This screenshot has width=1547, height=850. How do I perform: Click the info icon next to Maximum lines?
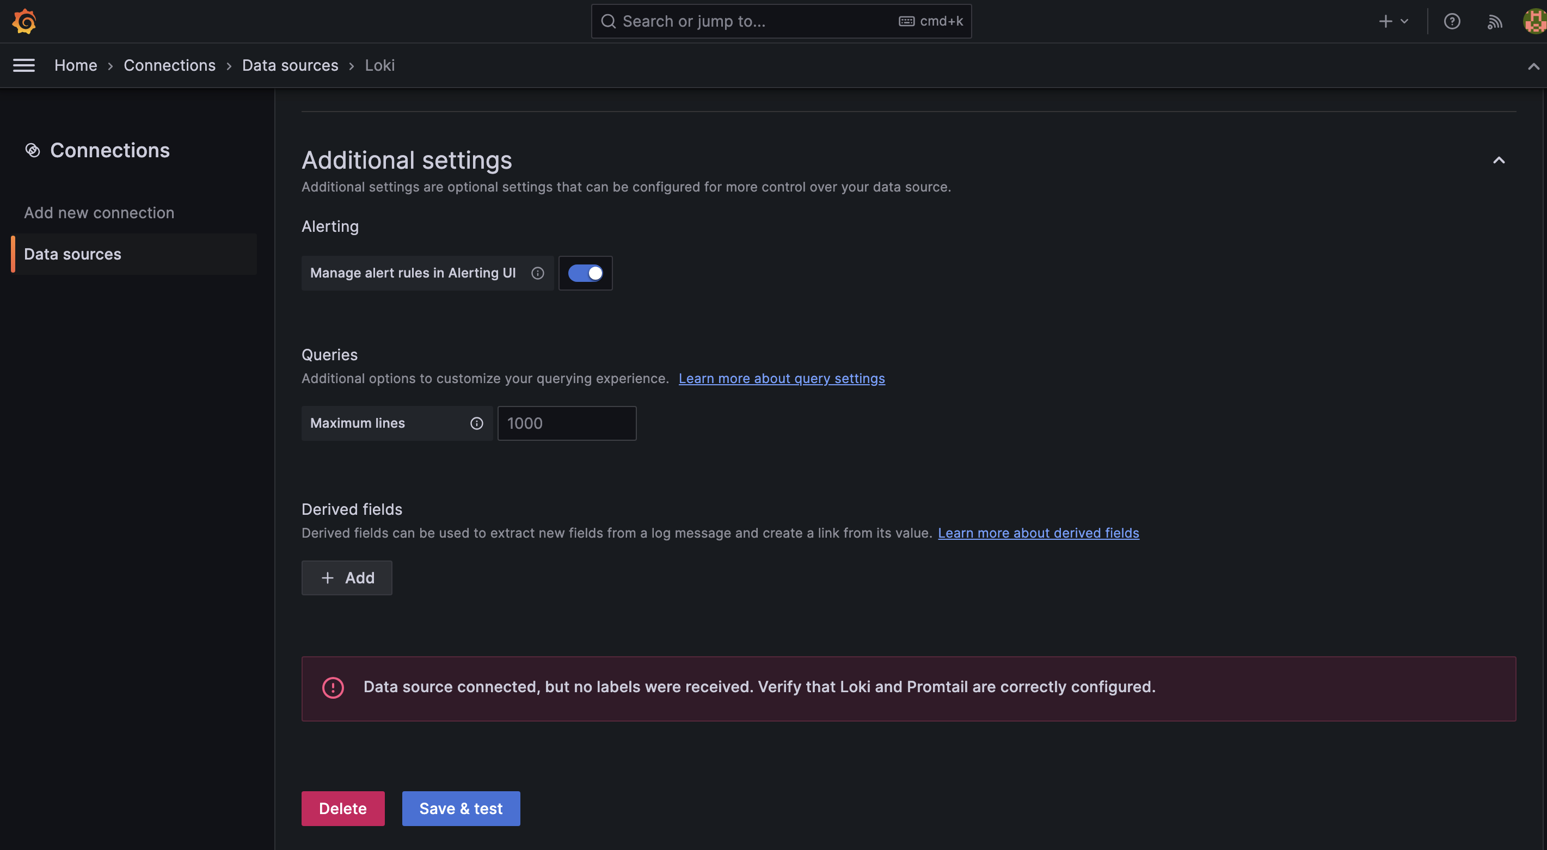click(x=476, y=423)
